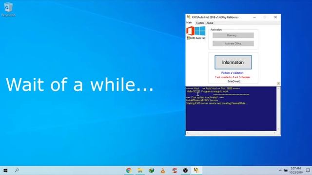The width and height of the screenshot is (312, 175).
Task: Open the black circular taskbar app
Action: coord(185,171)
